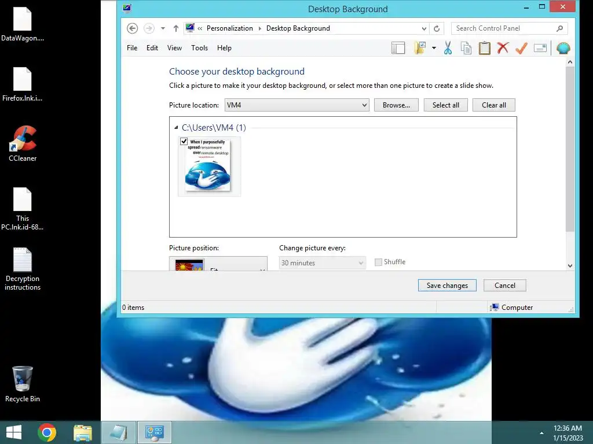The image size is (593, 444).
Task: Open recent locations dropdown arrow
Action: pyautogui.click(x=163, y=28)
